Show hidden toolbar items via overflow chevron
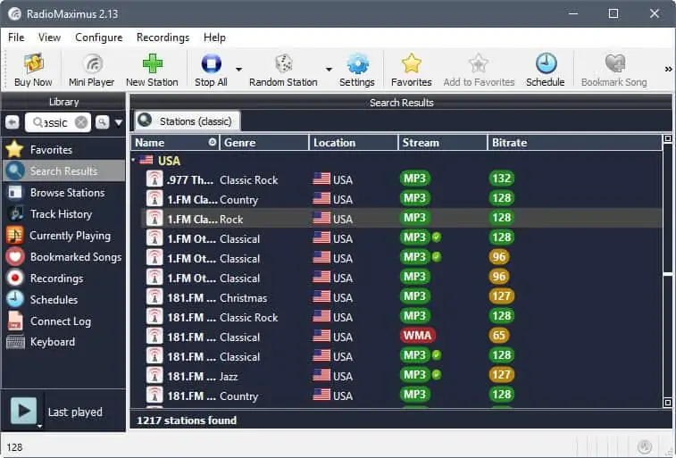 pyautogui.click(x=668, y=70)
